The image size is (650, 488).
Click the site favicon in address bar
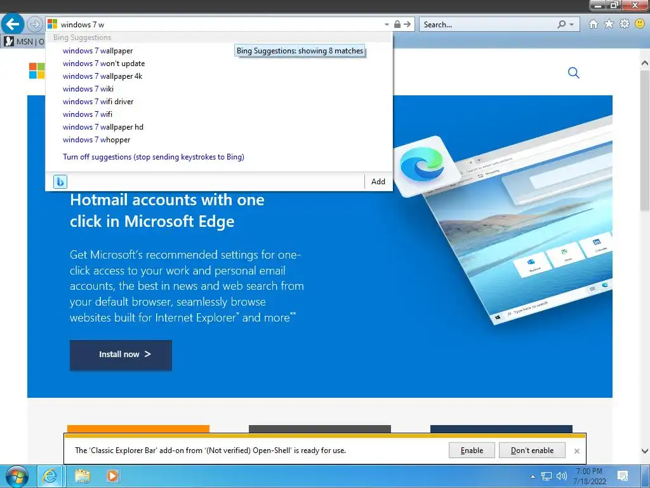[52, 24]
